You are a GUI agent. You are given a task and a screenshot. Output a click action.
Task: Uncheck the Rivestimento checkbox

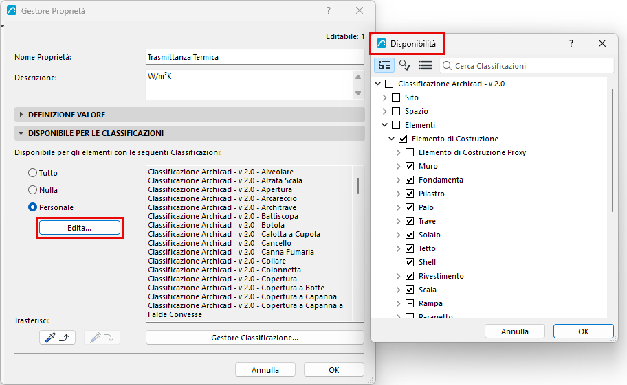(x=410, y=276)
